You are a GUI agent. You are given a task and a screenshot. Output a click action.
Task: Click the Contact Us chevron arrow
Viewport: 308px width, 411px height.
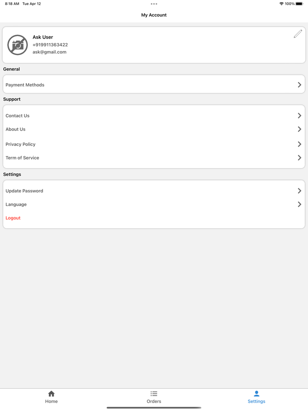299,116
